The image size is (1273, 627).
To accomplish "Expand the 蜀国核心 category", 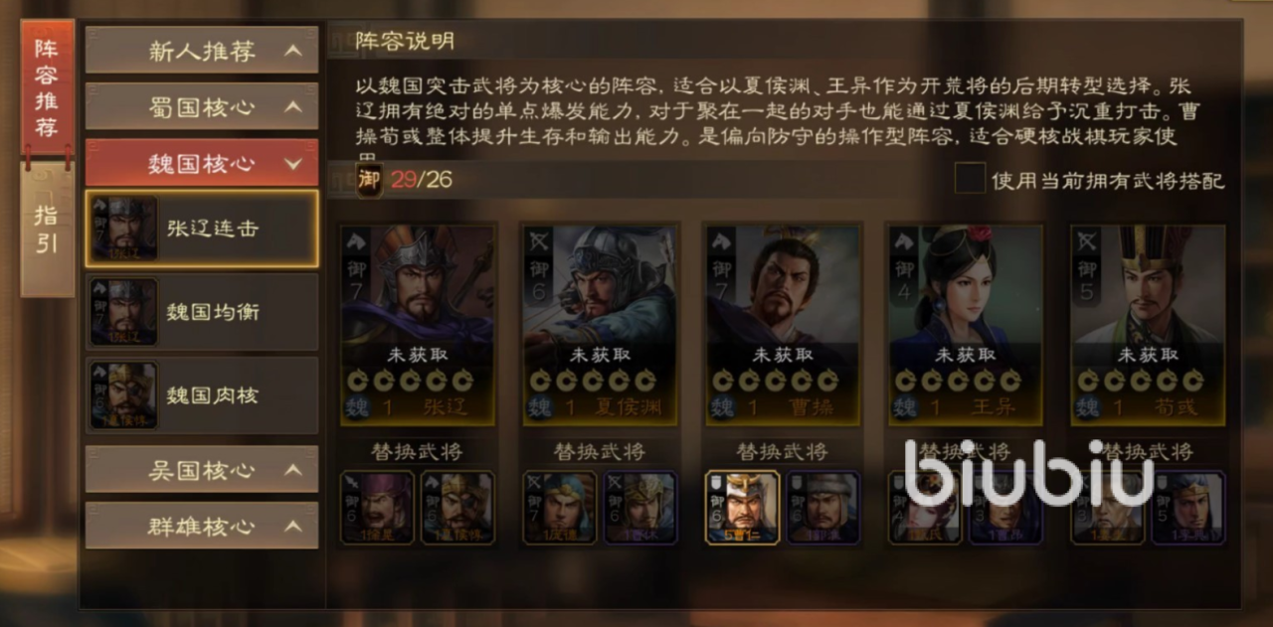I will tap(202, 106).
